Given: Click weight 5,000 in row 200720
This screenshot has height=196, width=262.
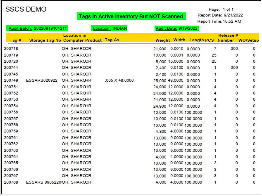Looking at the screenshot, I should (161, 62).
